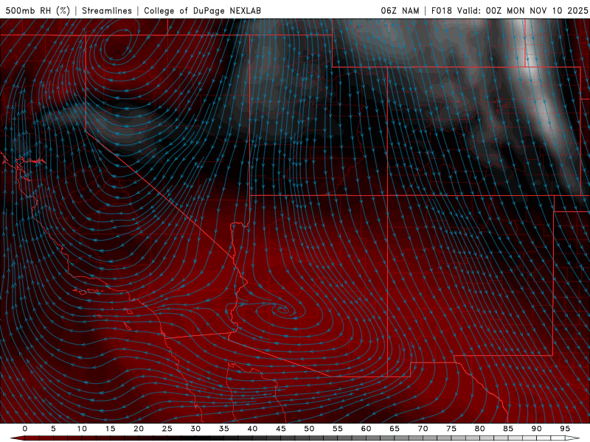Select the "15" label on the colorbar
590x442 pixels.
coord(110,429)
